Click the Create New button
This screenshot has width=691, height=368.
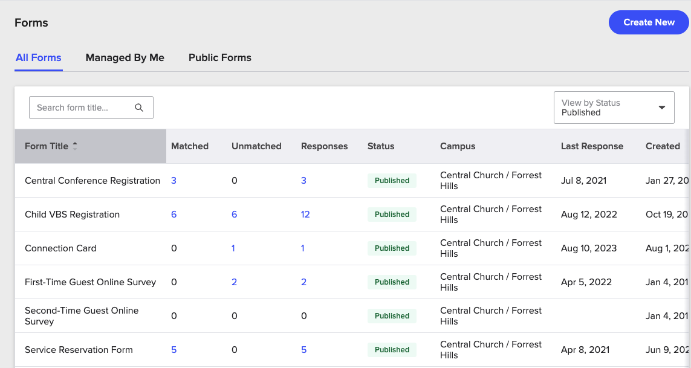coord(648,22)
